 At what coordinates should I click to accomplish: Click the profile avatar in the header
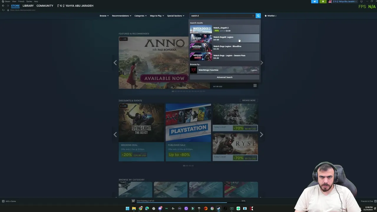coord(330,1)
